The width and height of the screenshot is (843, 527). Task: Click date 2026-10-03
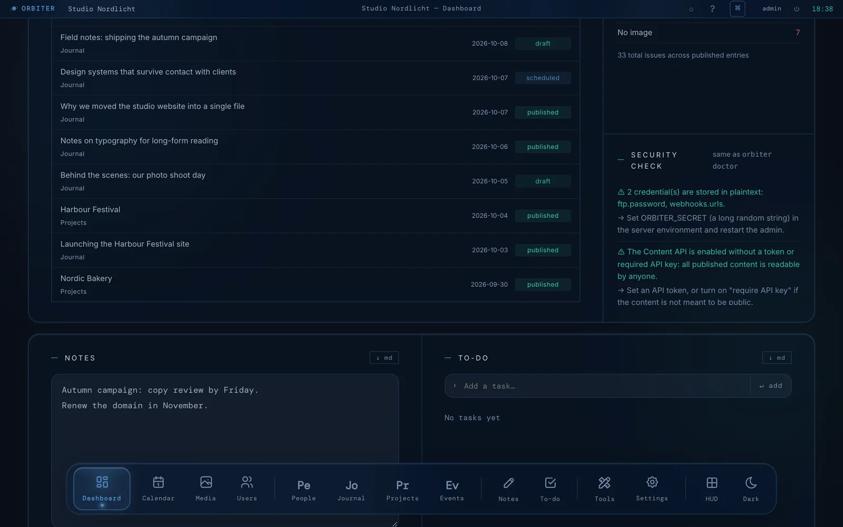tap(490, 250)
